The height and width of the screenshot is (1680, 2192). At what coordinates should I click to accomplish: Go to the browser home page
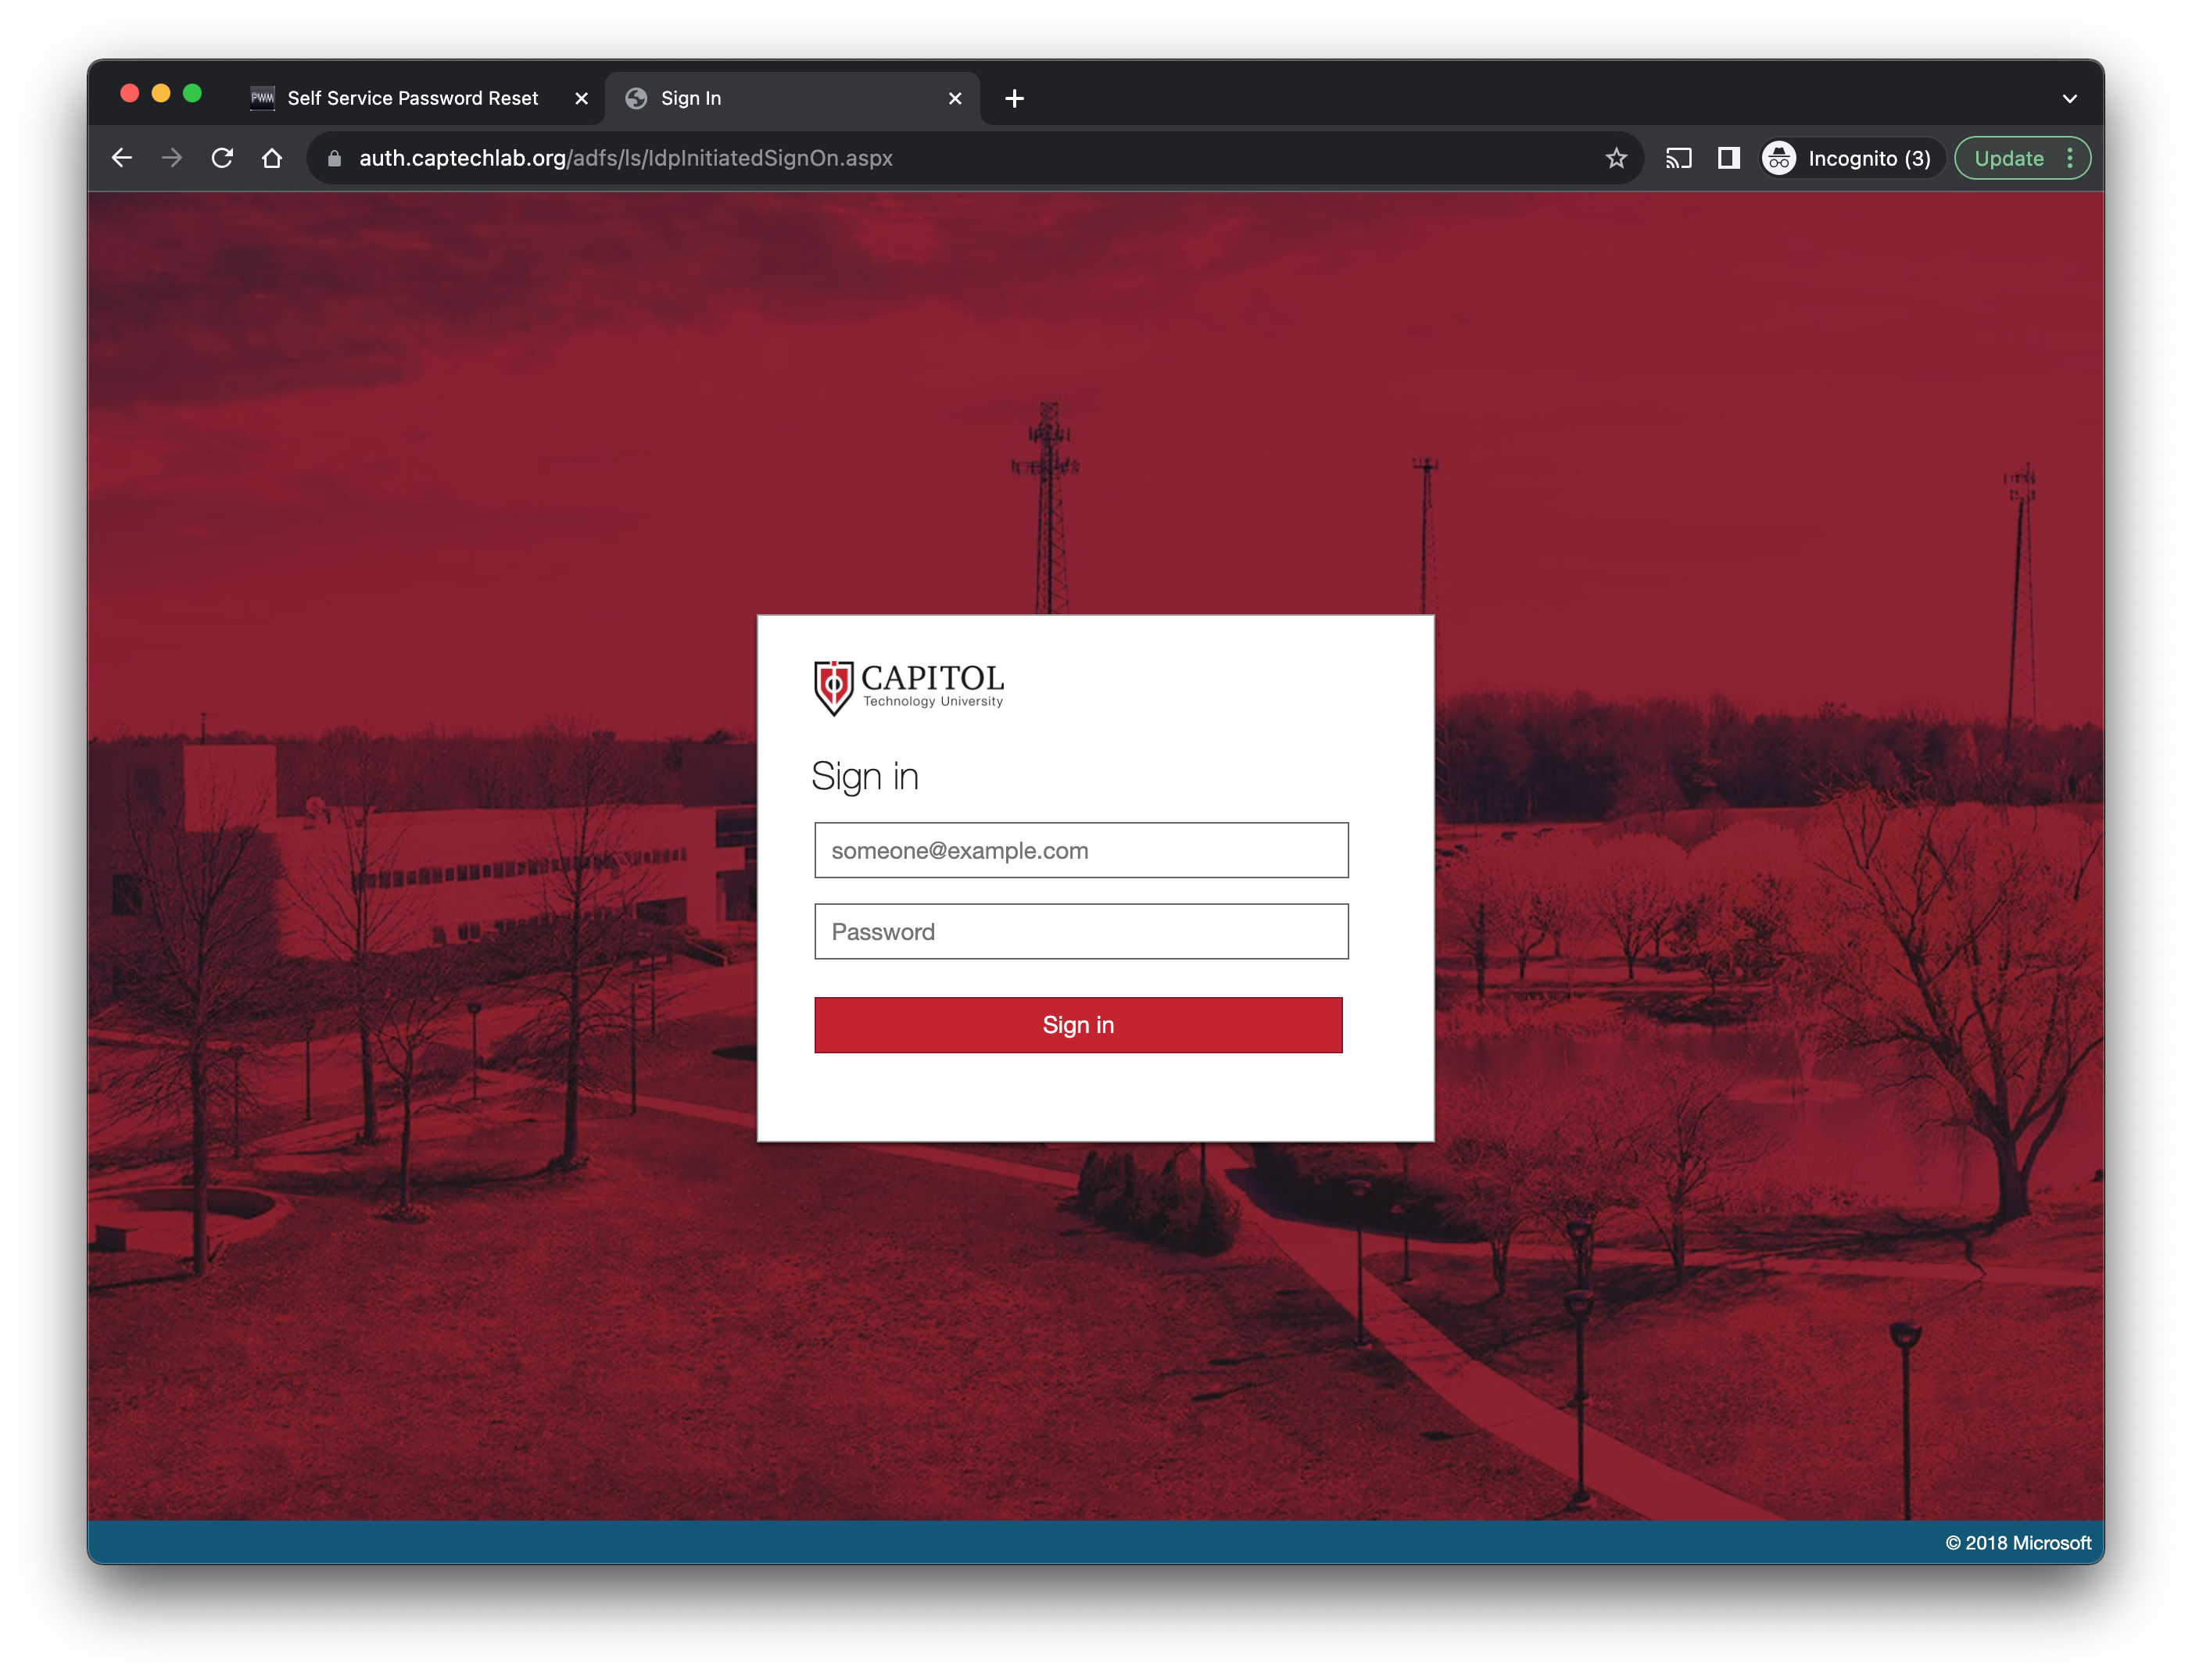[272, 158]
